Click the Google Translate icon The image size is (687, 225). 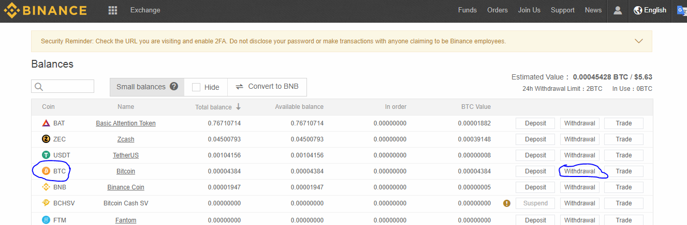tap(682, 10)
